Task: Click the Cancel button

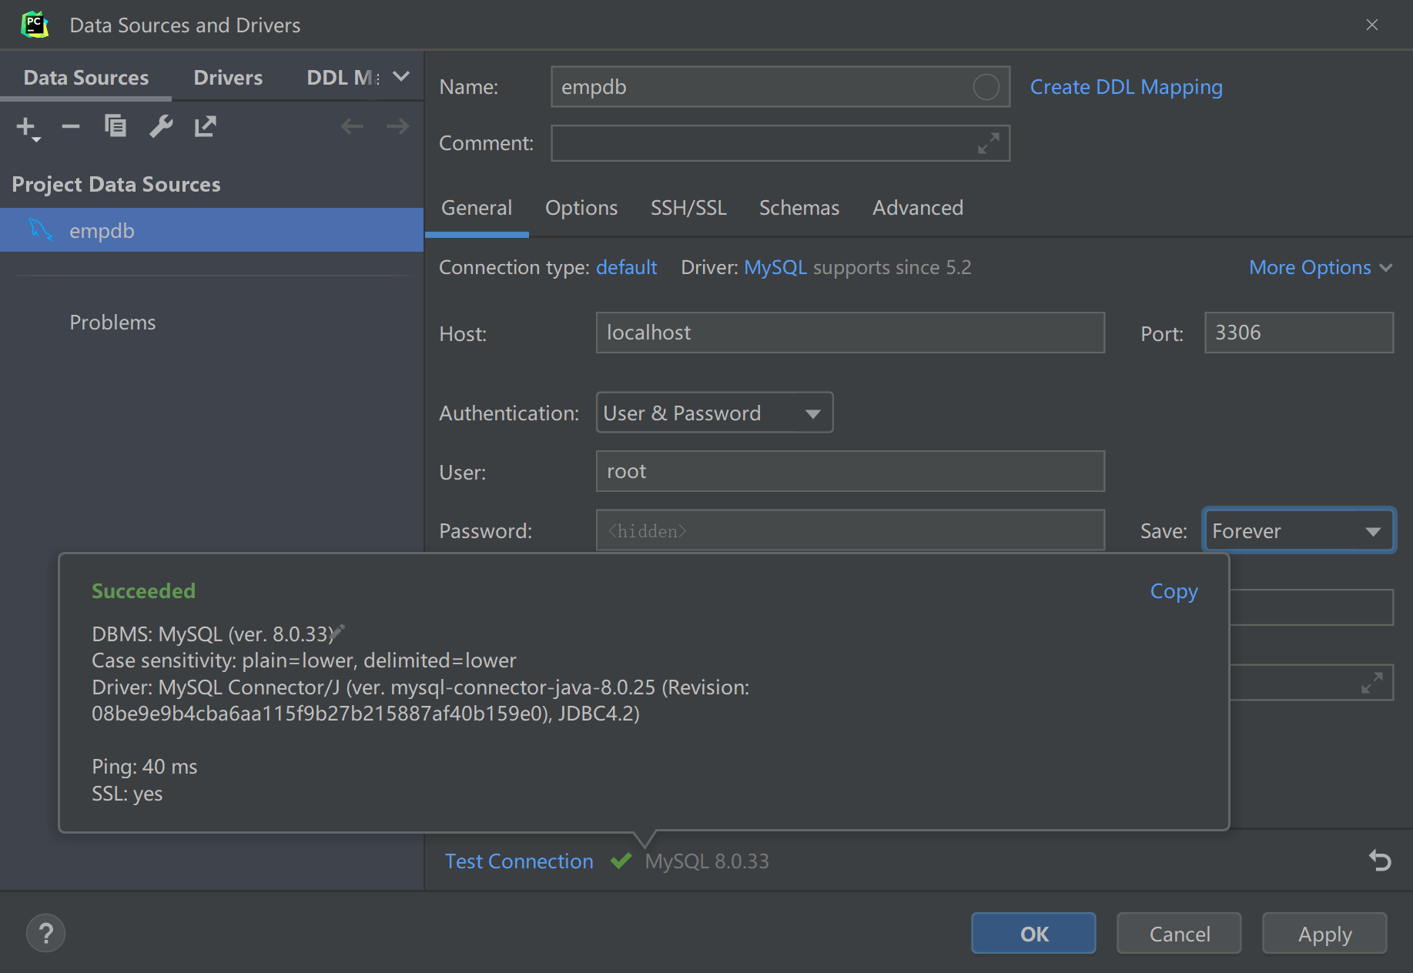Action: pyautogui.click(x=1179, y=934)
